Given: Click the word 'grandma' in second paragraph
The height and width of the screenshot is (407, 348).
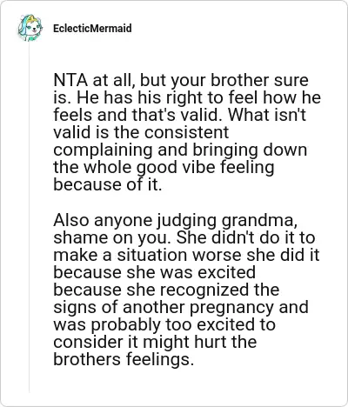Looking at the screenshot, I should tap(259, 221).
